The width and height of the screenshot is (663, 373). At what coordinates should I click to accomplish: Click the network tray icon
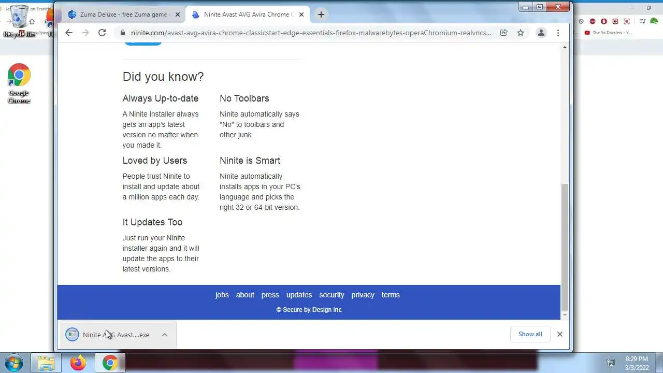pos(611,363)
